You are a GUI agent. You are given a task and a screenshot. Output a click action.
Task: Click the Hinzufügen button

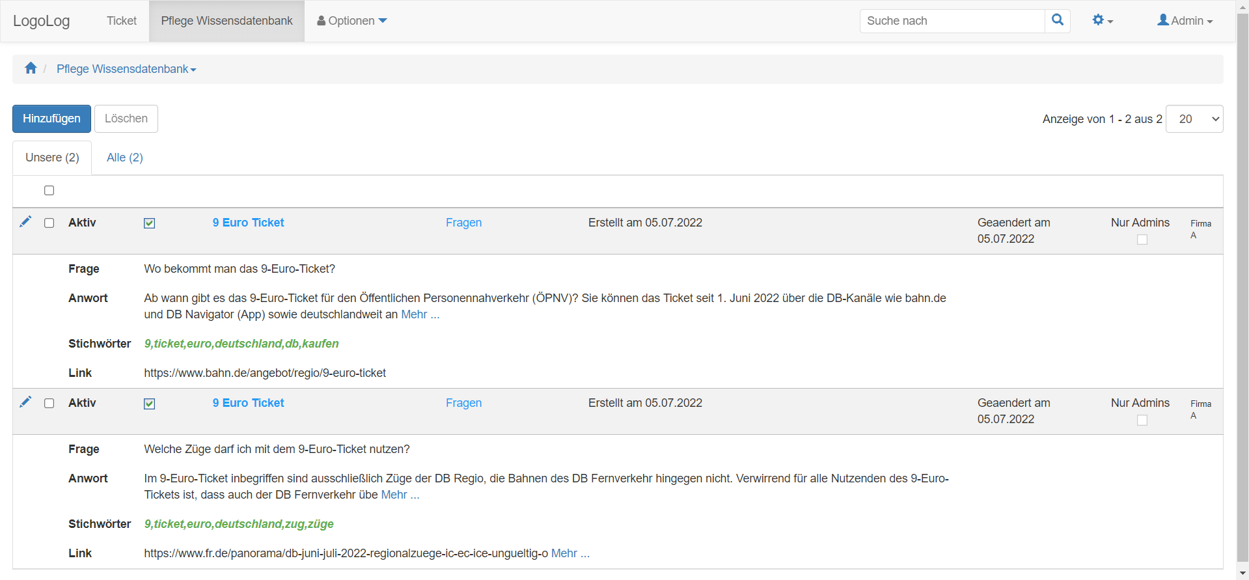(51, 118)
